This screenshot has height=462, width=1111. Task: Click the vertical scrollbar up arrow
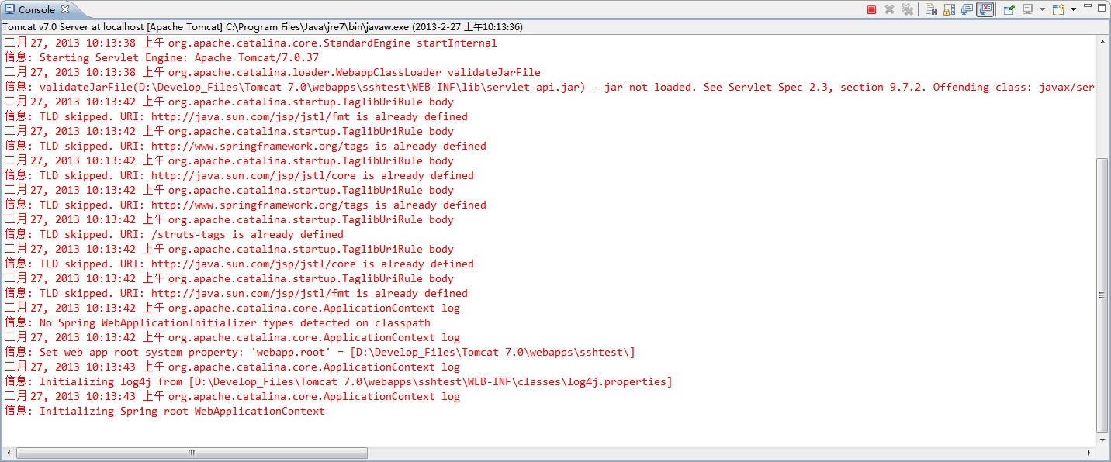tap(1102, 42)
